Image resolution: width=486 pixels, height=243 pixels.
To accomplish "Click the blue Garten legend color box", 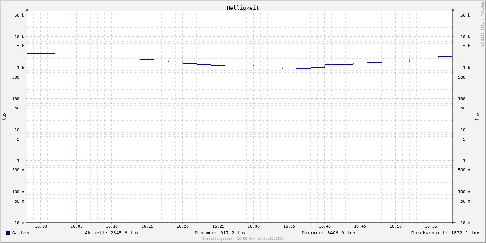I will tap(8, 233).
